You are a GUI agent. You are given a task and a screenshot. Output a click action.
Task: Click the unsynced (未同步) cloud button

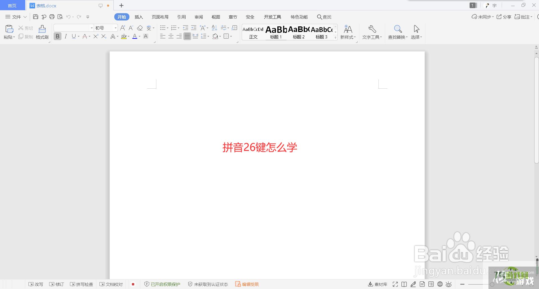click(483, 17)
